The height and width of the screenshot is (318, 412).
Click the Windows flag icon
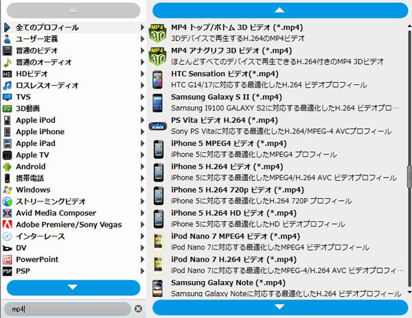(7, 190)
